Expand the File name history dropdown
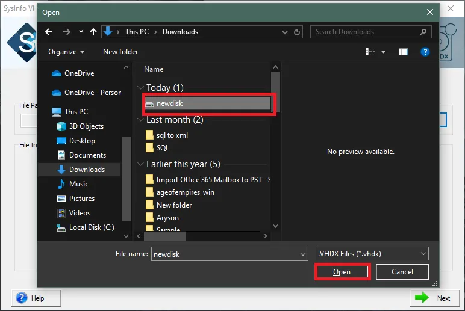Viewport: 465px width, 311px height. point(303,254)
